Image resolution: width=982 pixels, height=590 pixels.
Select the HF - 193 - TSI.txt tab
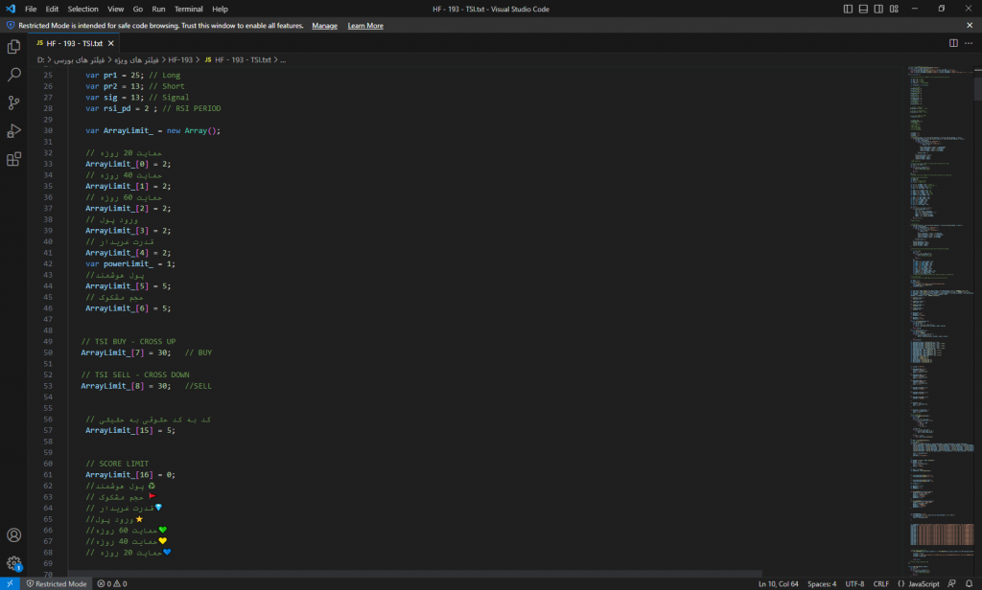(x=74, y=43)
